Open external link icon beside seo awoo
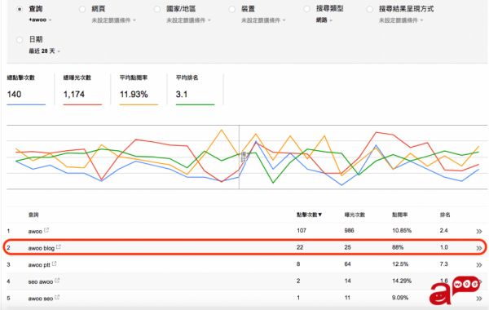The height and width of the screenshot is (310, 489). [57, 281]
